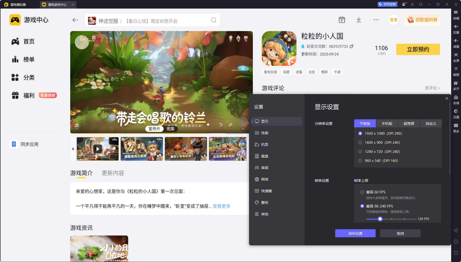Open the 榜单 rankings page
Viewport: 461px width, 262px height.
(23, 60)
